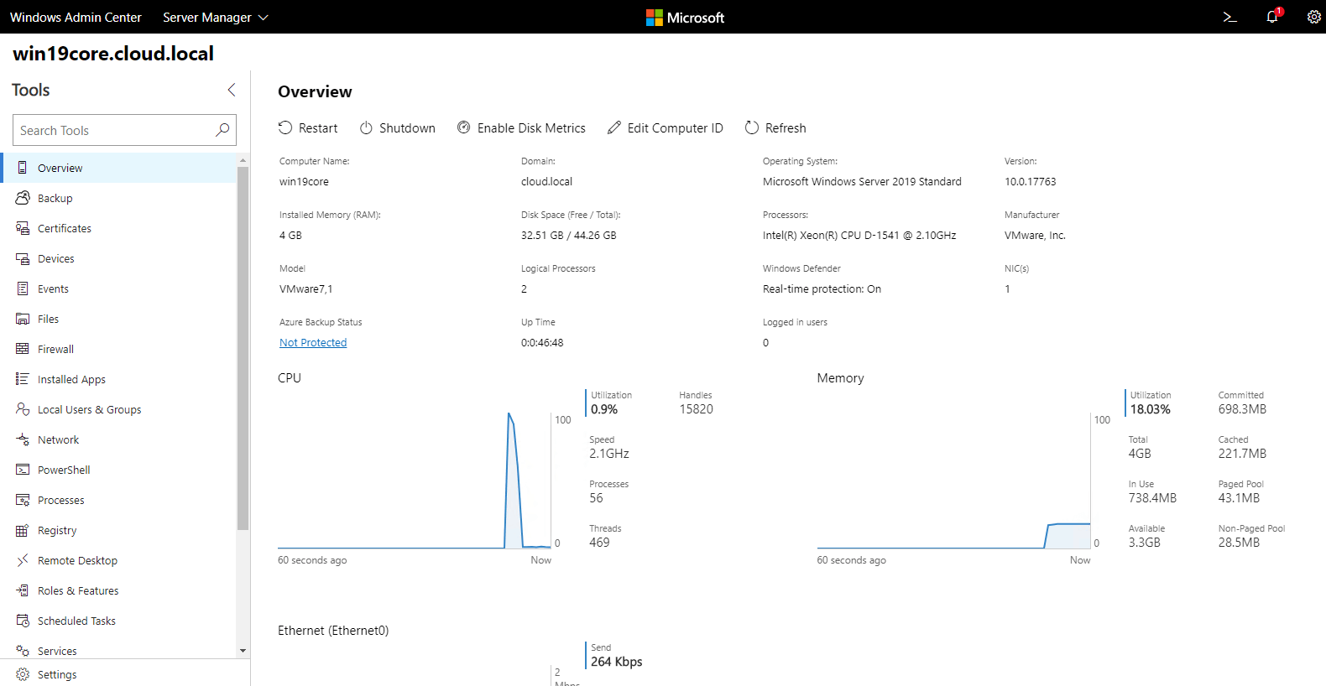
Task: Click the Local Users & Groups icon
Action: pyautogui.click(x=23, y=409)
